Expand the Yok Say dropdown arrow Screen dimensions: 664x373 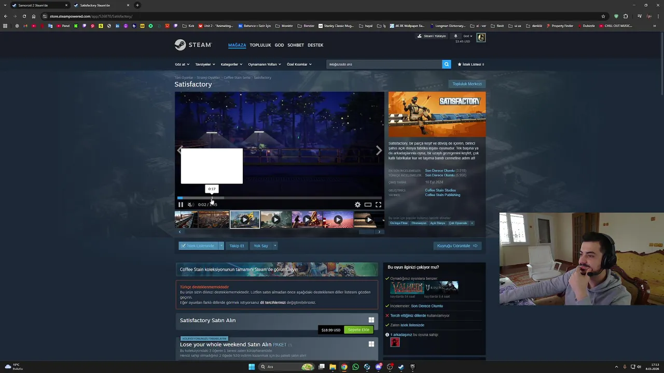coord(275,246)
